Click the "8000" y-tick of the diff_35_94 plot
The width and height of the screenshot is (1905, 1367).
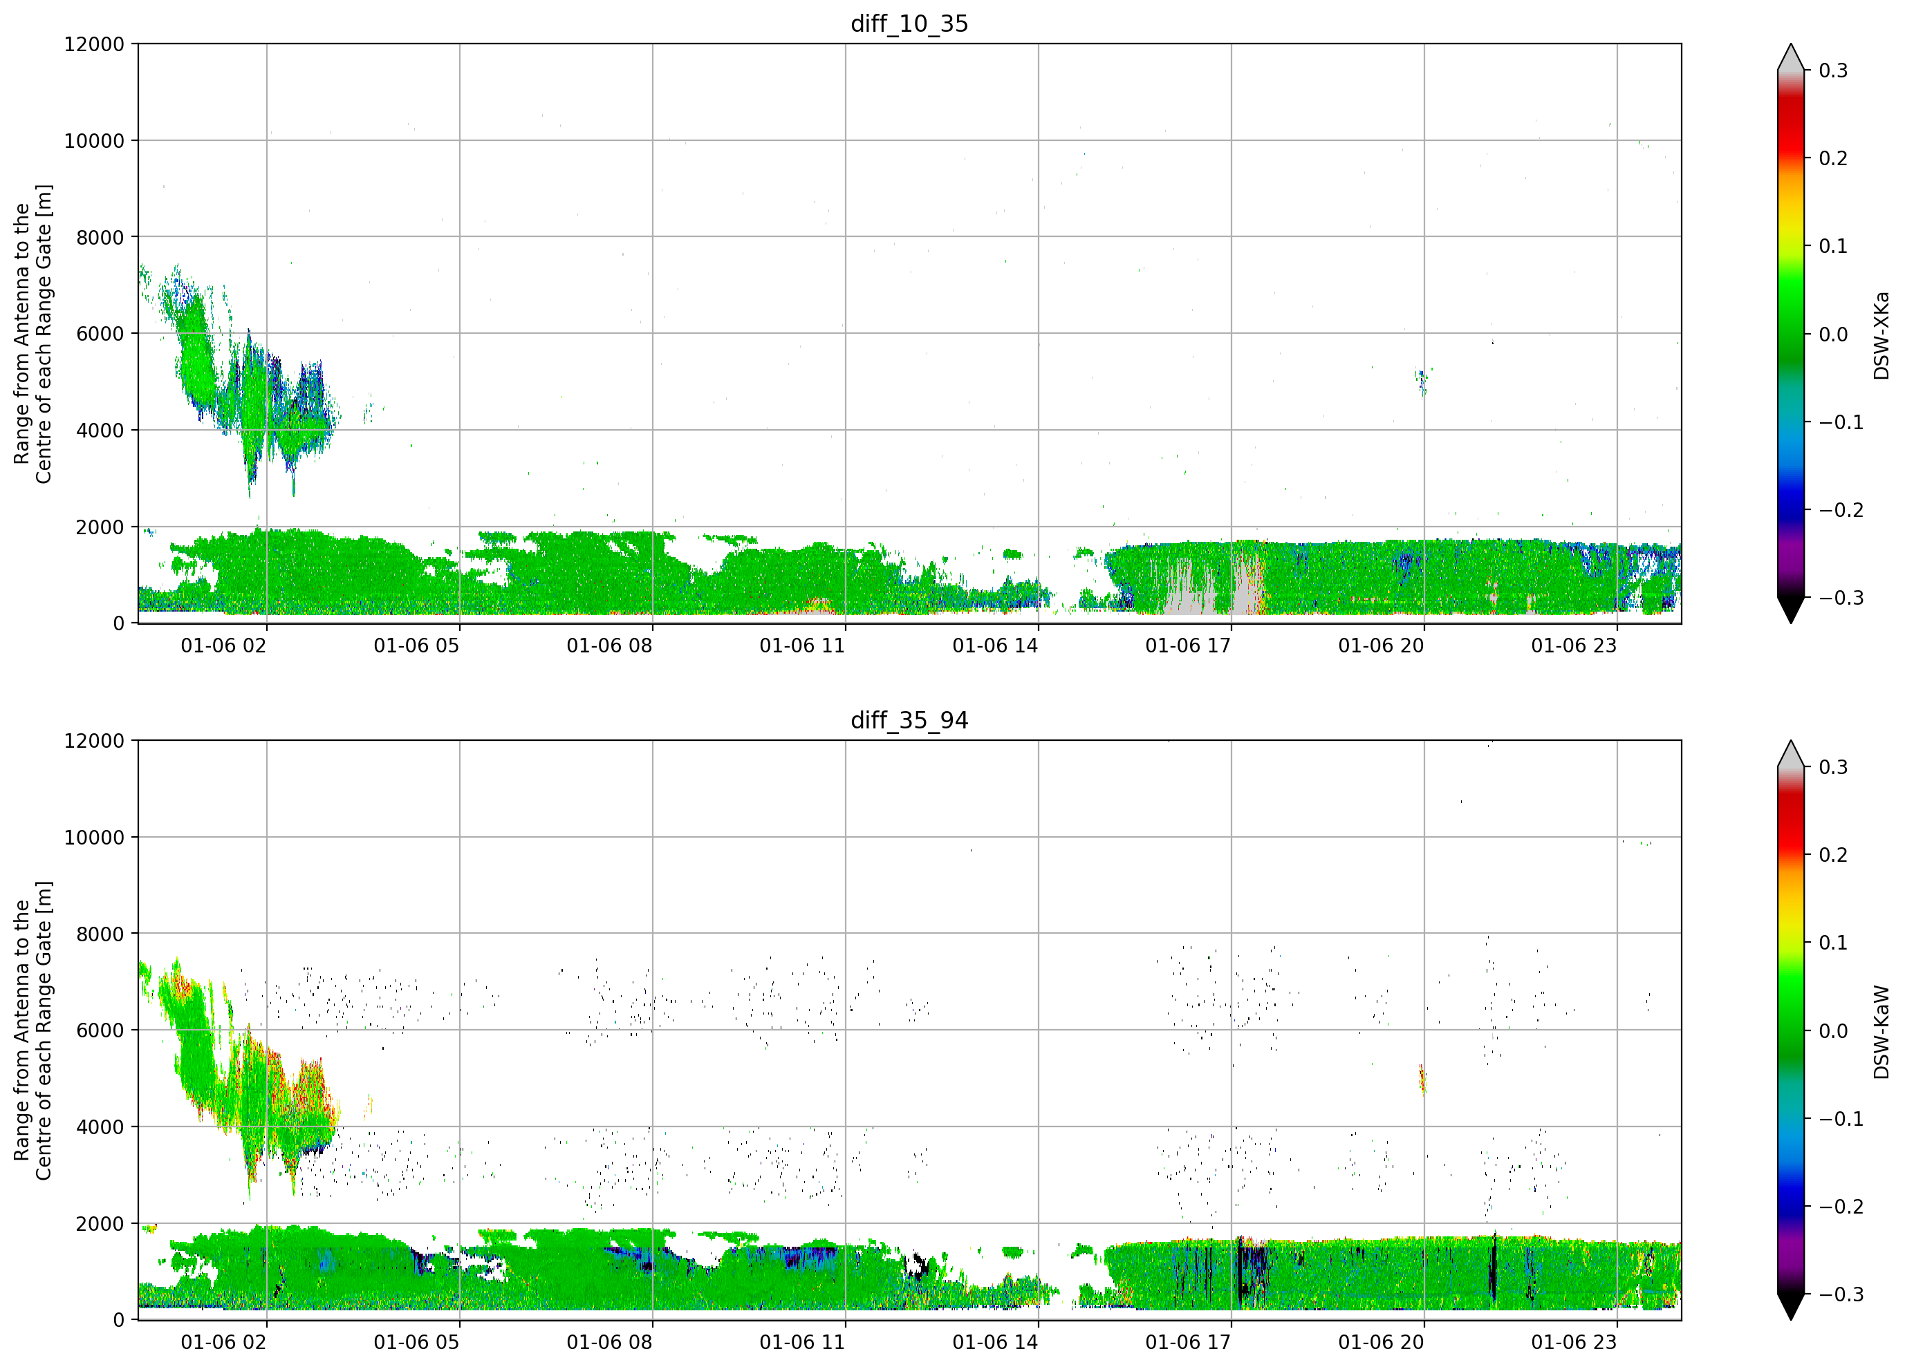coord(100,934)
